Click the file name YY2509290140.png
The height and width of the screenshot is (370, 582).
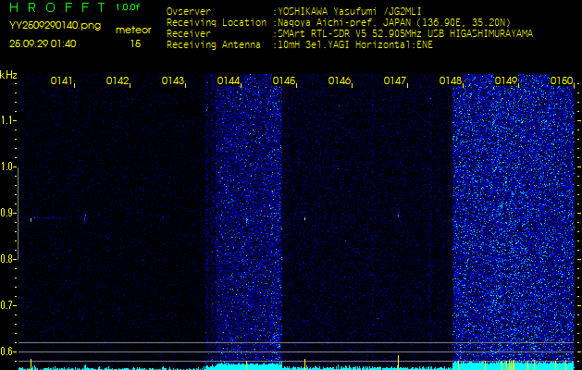(x=55, y=26)
